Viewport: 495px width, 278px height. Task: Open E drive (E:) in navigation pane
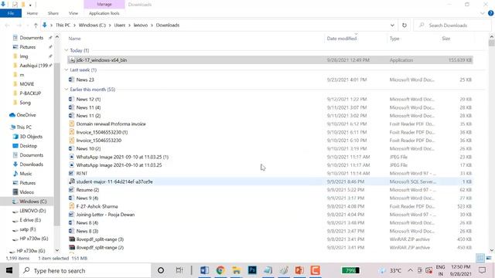point(30,220)
